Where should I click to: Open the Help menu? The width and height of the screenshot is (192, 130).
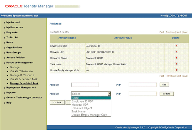tap(9, 103)
